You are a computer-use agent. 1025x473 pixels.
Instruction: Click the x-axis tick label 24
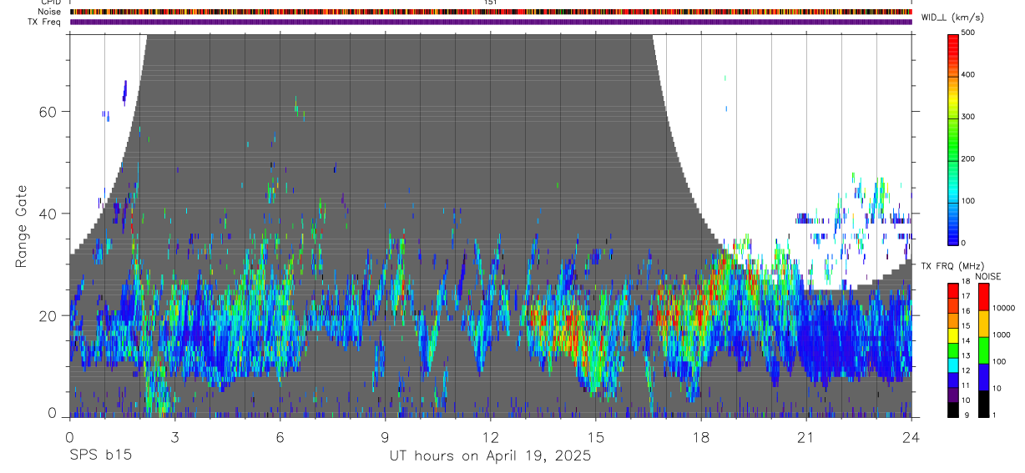point(911,437)
